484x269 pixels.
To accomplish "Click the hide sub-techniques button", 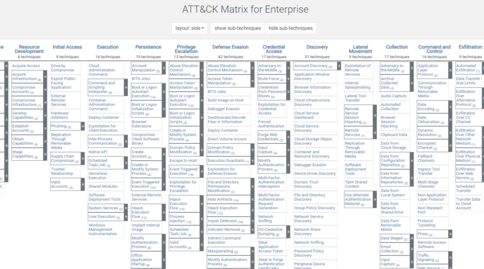I will pos(290,28).
